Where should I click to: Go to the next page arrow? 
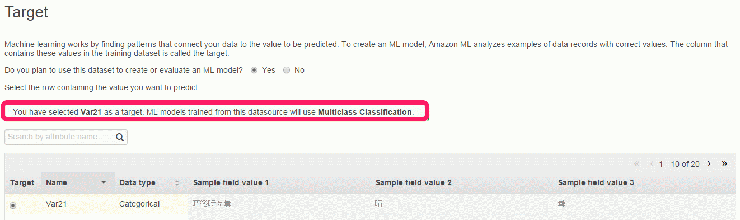coord(709,164)
